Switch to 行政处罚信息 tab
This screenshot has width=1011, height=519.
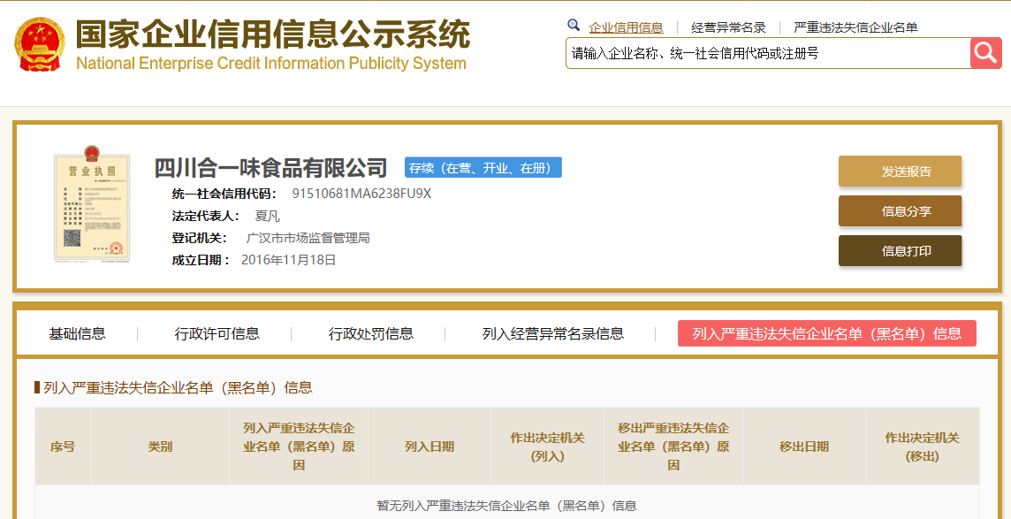[x=371, y=334]
